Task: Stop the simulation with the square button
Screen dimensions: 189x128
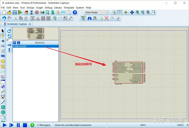Action: [25, 125]
